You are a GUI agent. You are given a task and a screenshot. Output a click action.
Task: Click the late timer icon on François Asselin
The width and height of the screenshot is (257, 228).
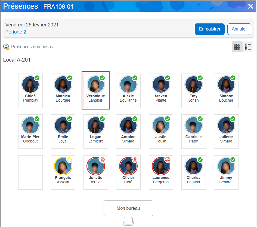[70, 160]
